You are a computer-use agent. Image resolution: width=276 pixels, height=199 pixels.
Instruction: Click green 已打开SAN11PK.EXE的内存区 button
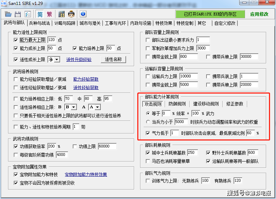tap(210, 14)
